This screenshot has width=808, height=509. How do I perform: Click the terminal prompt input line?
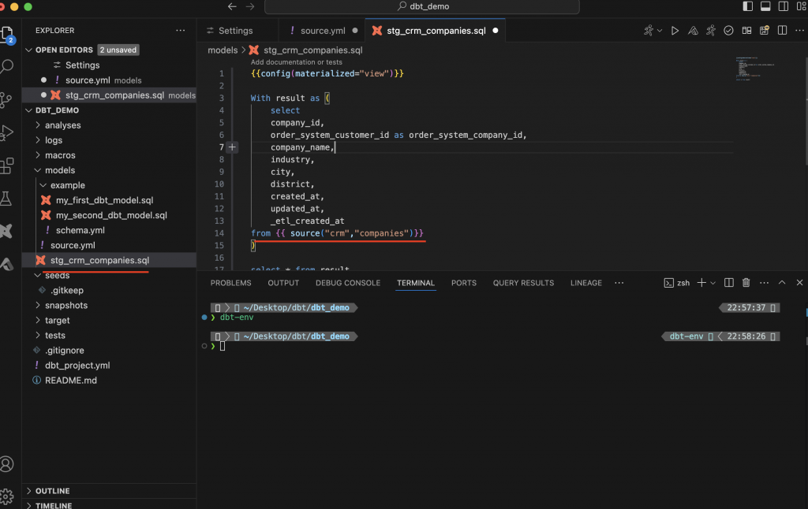tap(223, 347)
